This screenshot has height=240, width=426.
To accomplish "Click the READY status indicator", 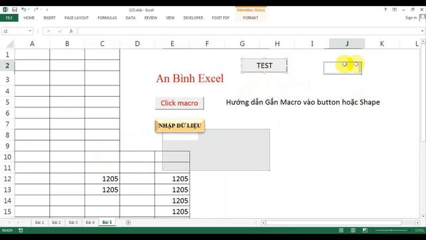I will pos(7,231).
